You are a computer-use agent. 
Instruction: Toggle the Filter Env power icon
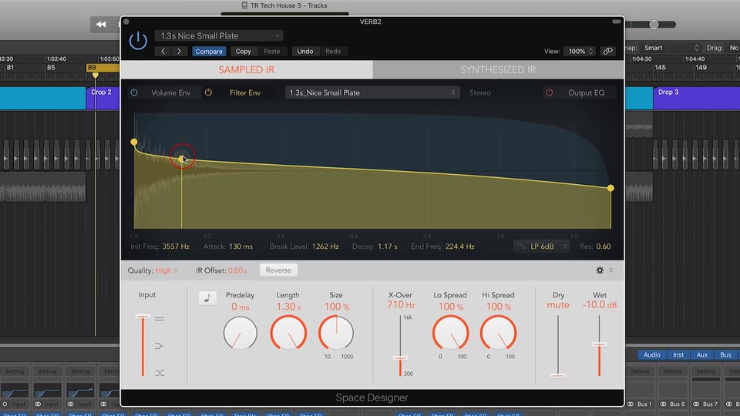pyautogui.click(x=208, y=92)
